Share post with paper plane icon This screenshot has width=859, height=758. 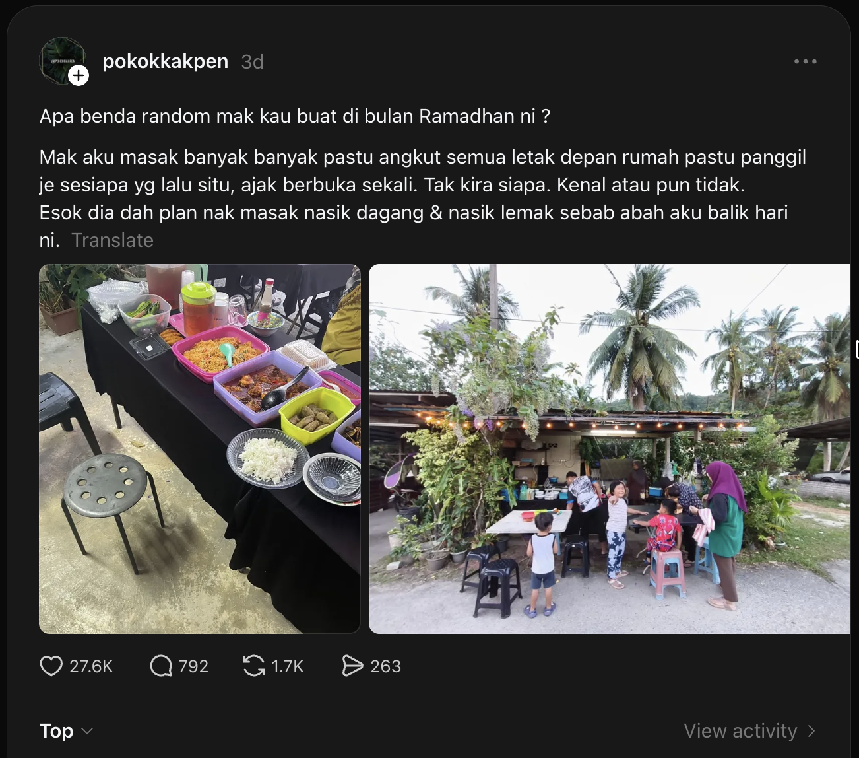(353, 666)
